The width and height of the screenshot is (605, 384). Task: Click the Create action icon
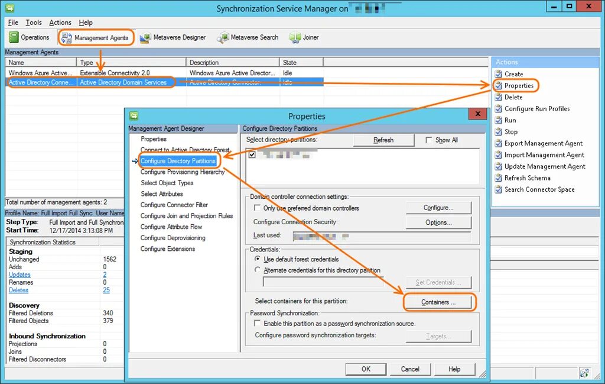point(499,74)
